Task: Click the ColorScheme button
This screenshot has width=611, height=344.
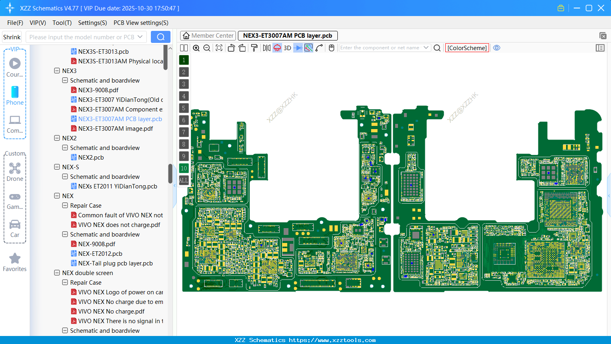Action: click(x=467, y=48)
